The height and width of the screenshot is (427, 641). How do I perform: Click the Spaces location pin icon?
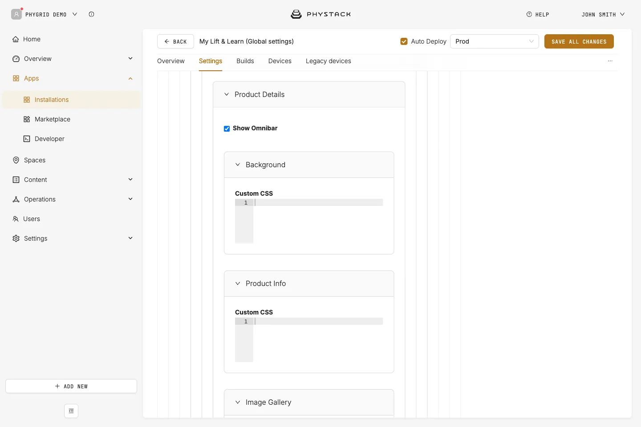(16, 160)
